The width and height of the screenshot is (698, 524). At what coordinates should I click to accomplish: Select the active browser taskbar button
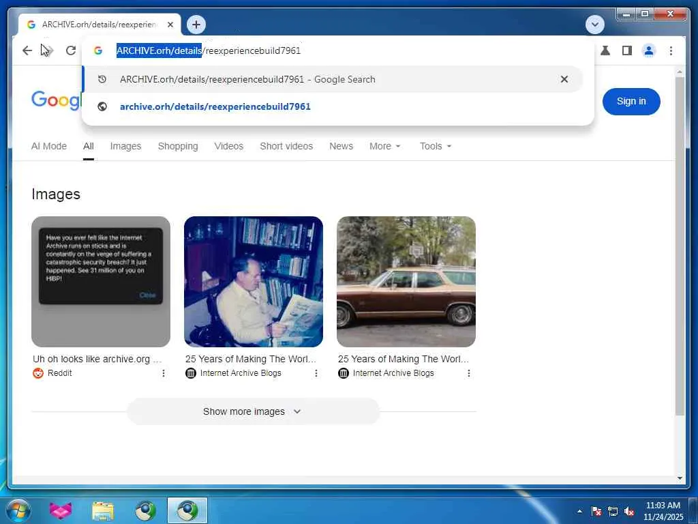click(187, 510)
